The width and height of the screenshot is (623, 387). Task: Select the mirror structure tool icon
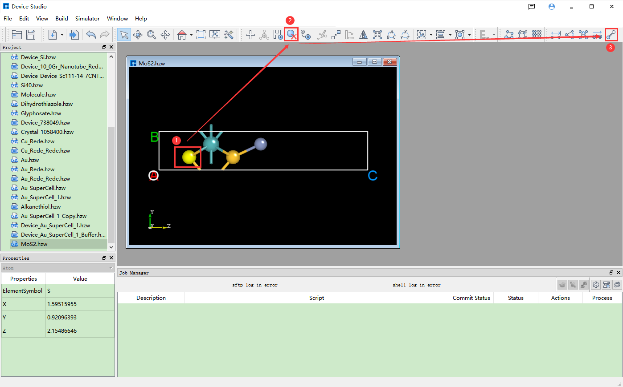click(364, 34)
